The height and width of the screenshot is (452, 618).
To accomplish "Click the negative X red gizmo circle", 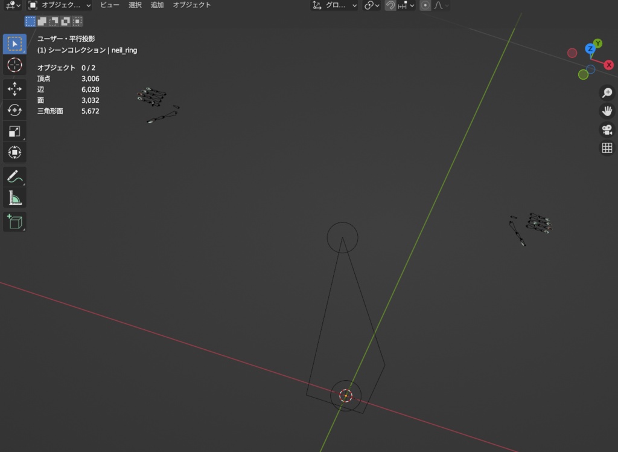I will pyautogui.click(x=572, y=53).
